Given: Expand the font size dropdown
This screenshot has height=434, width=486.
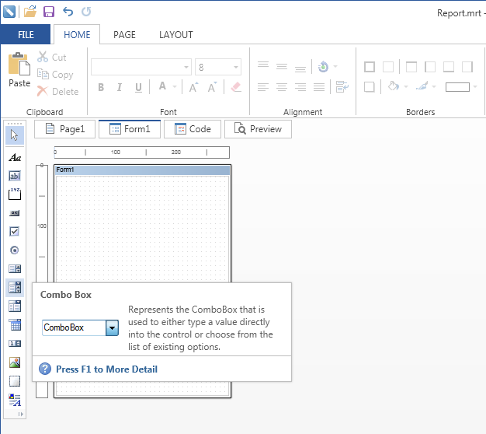Looking at the screenshot, I should coord(236,67).
